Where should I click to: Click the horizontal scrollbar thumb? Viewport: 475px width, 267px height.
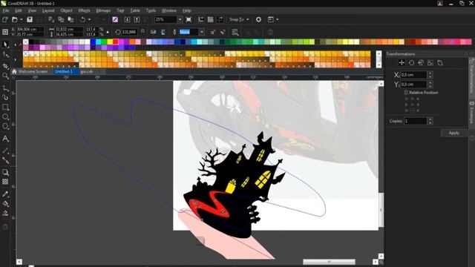329,262
